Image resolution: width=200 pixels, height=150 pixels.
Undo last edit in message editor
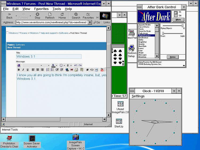pyautogui.click(x=76, y=65)
